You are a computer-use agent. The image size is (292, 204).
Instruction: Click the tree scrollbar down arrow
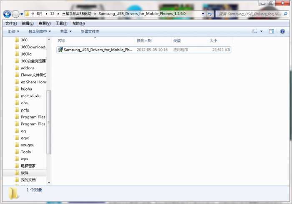coord(49,183)
